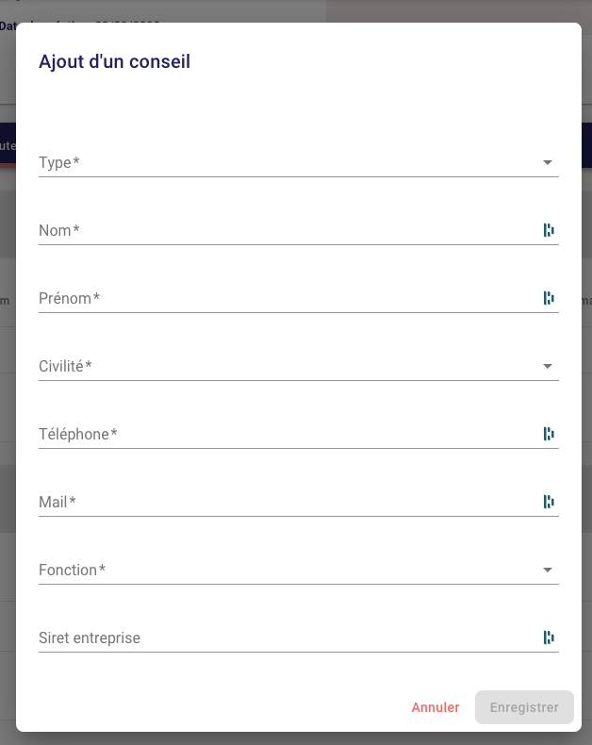This screenshot has height=745, width=592.
Task: Click into the Prénom input field
Action: point(283,298)
